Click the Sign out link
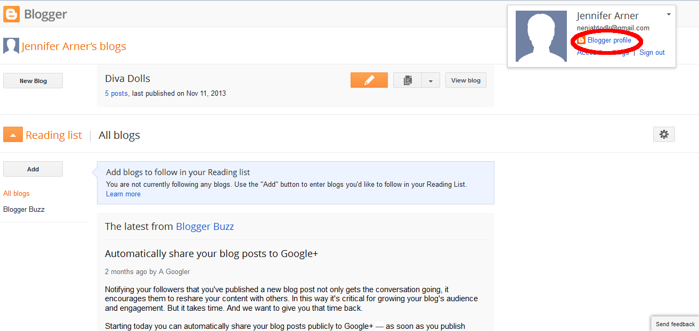The image size is (699, 331). [652, 53]
